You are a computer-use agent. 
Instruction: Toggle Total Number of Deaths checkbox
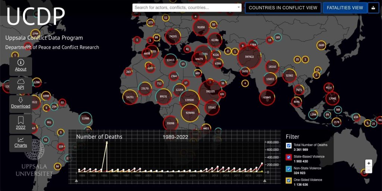click(x=289, y=146)
